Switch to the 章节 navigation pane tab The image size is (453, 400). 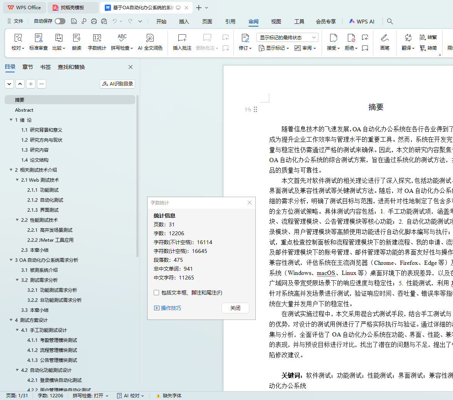tap(28, 67)
